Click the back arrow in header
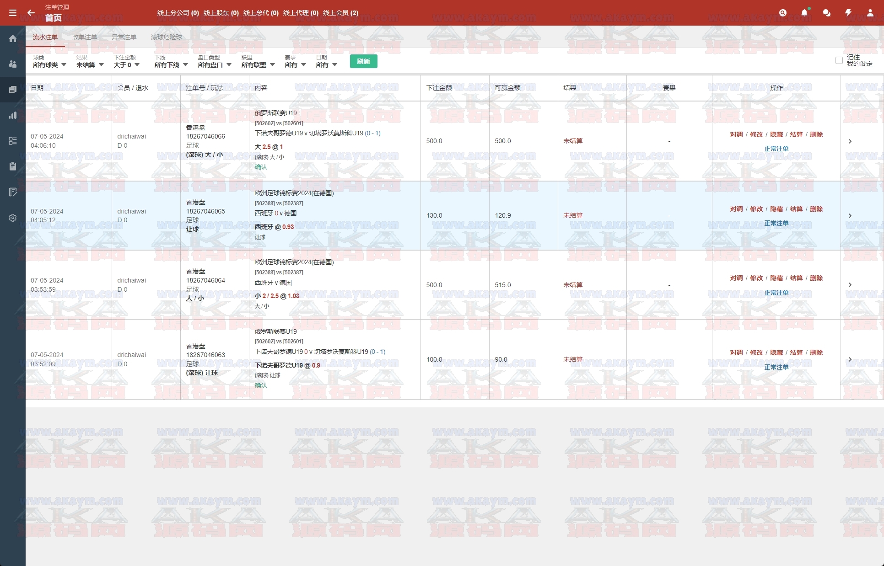 31,13
